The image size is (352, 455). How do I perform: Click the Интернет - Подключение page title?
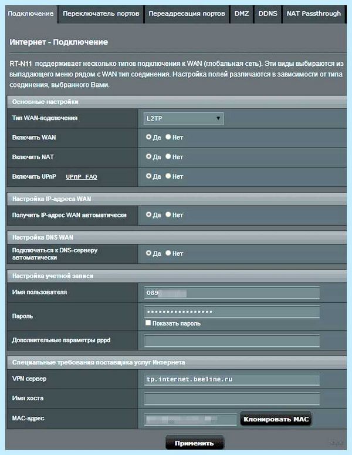(59, 42)
